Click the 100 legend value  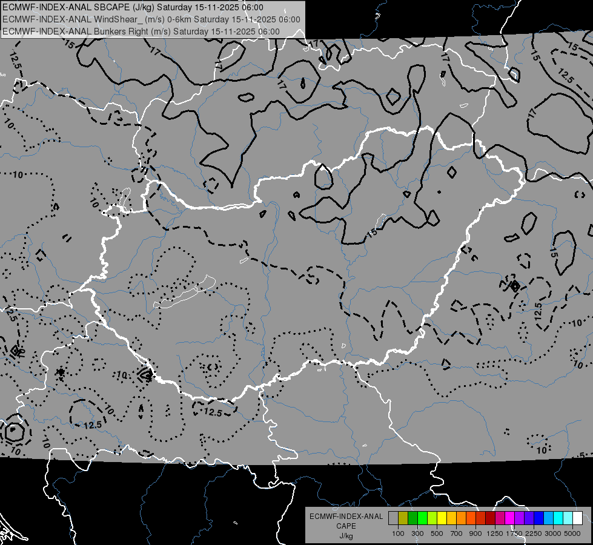[398, 533]
